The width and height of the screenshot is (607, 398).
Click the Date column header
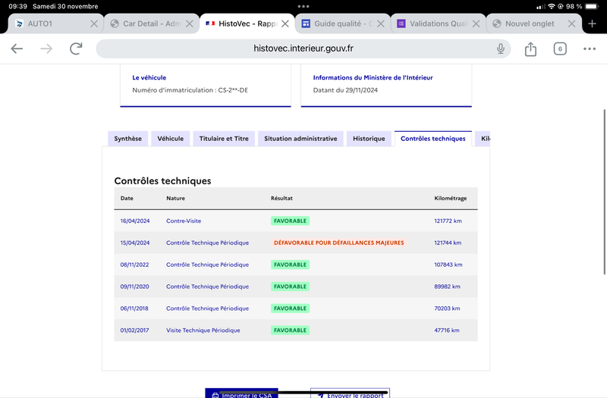[x=127, y=199]
